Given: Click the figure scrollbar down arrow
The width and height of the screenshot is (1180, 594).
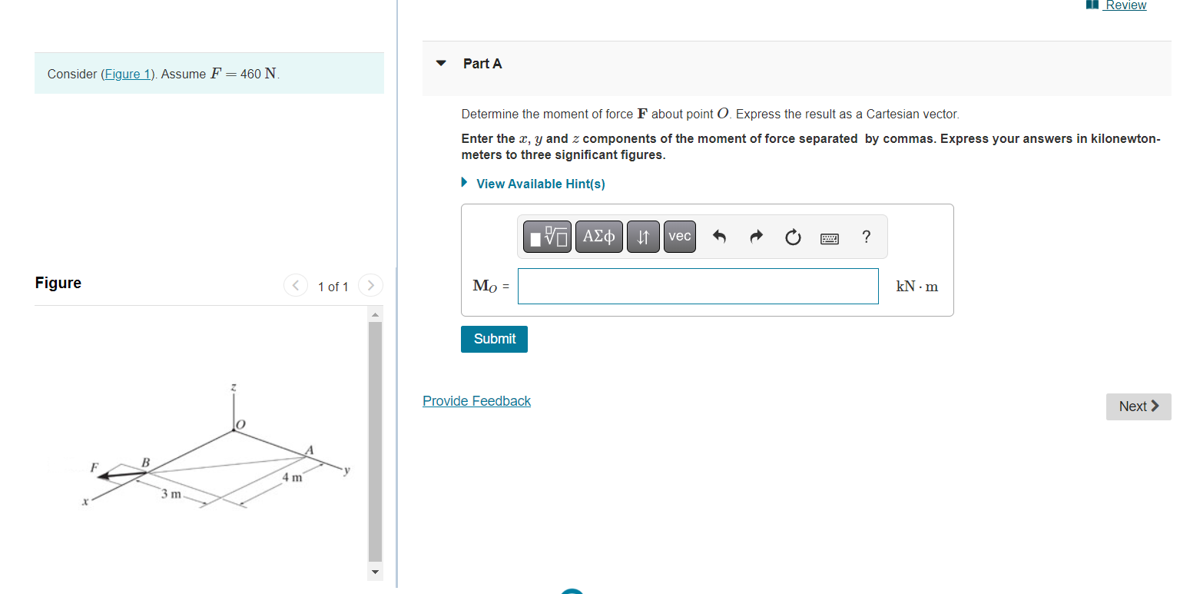Looking at the screenshot, I should click(375, 572).
